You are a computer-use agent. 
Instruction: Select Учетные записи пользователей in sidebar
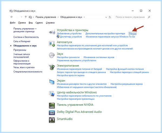click(22, 56)
